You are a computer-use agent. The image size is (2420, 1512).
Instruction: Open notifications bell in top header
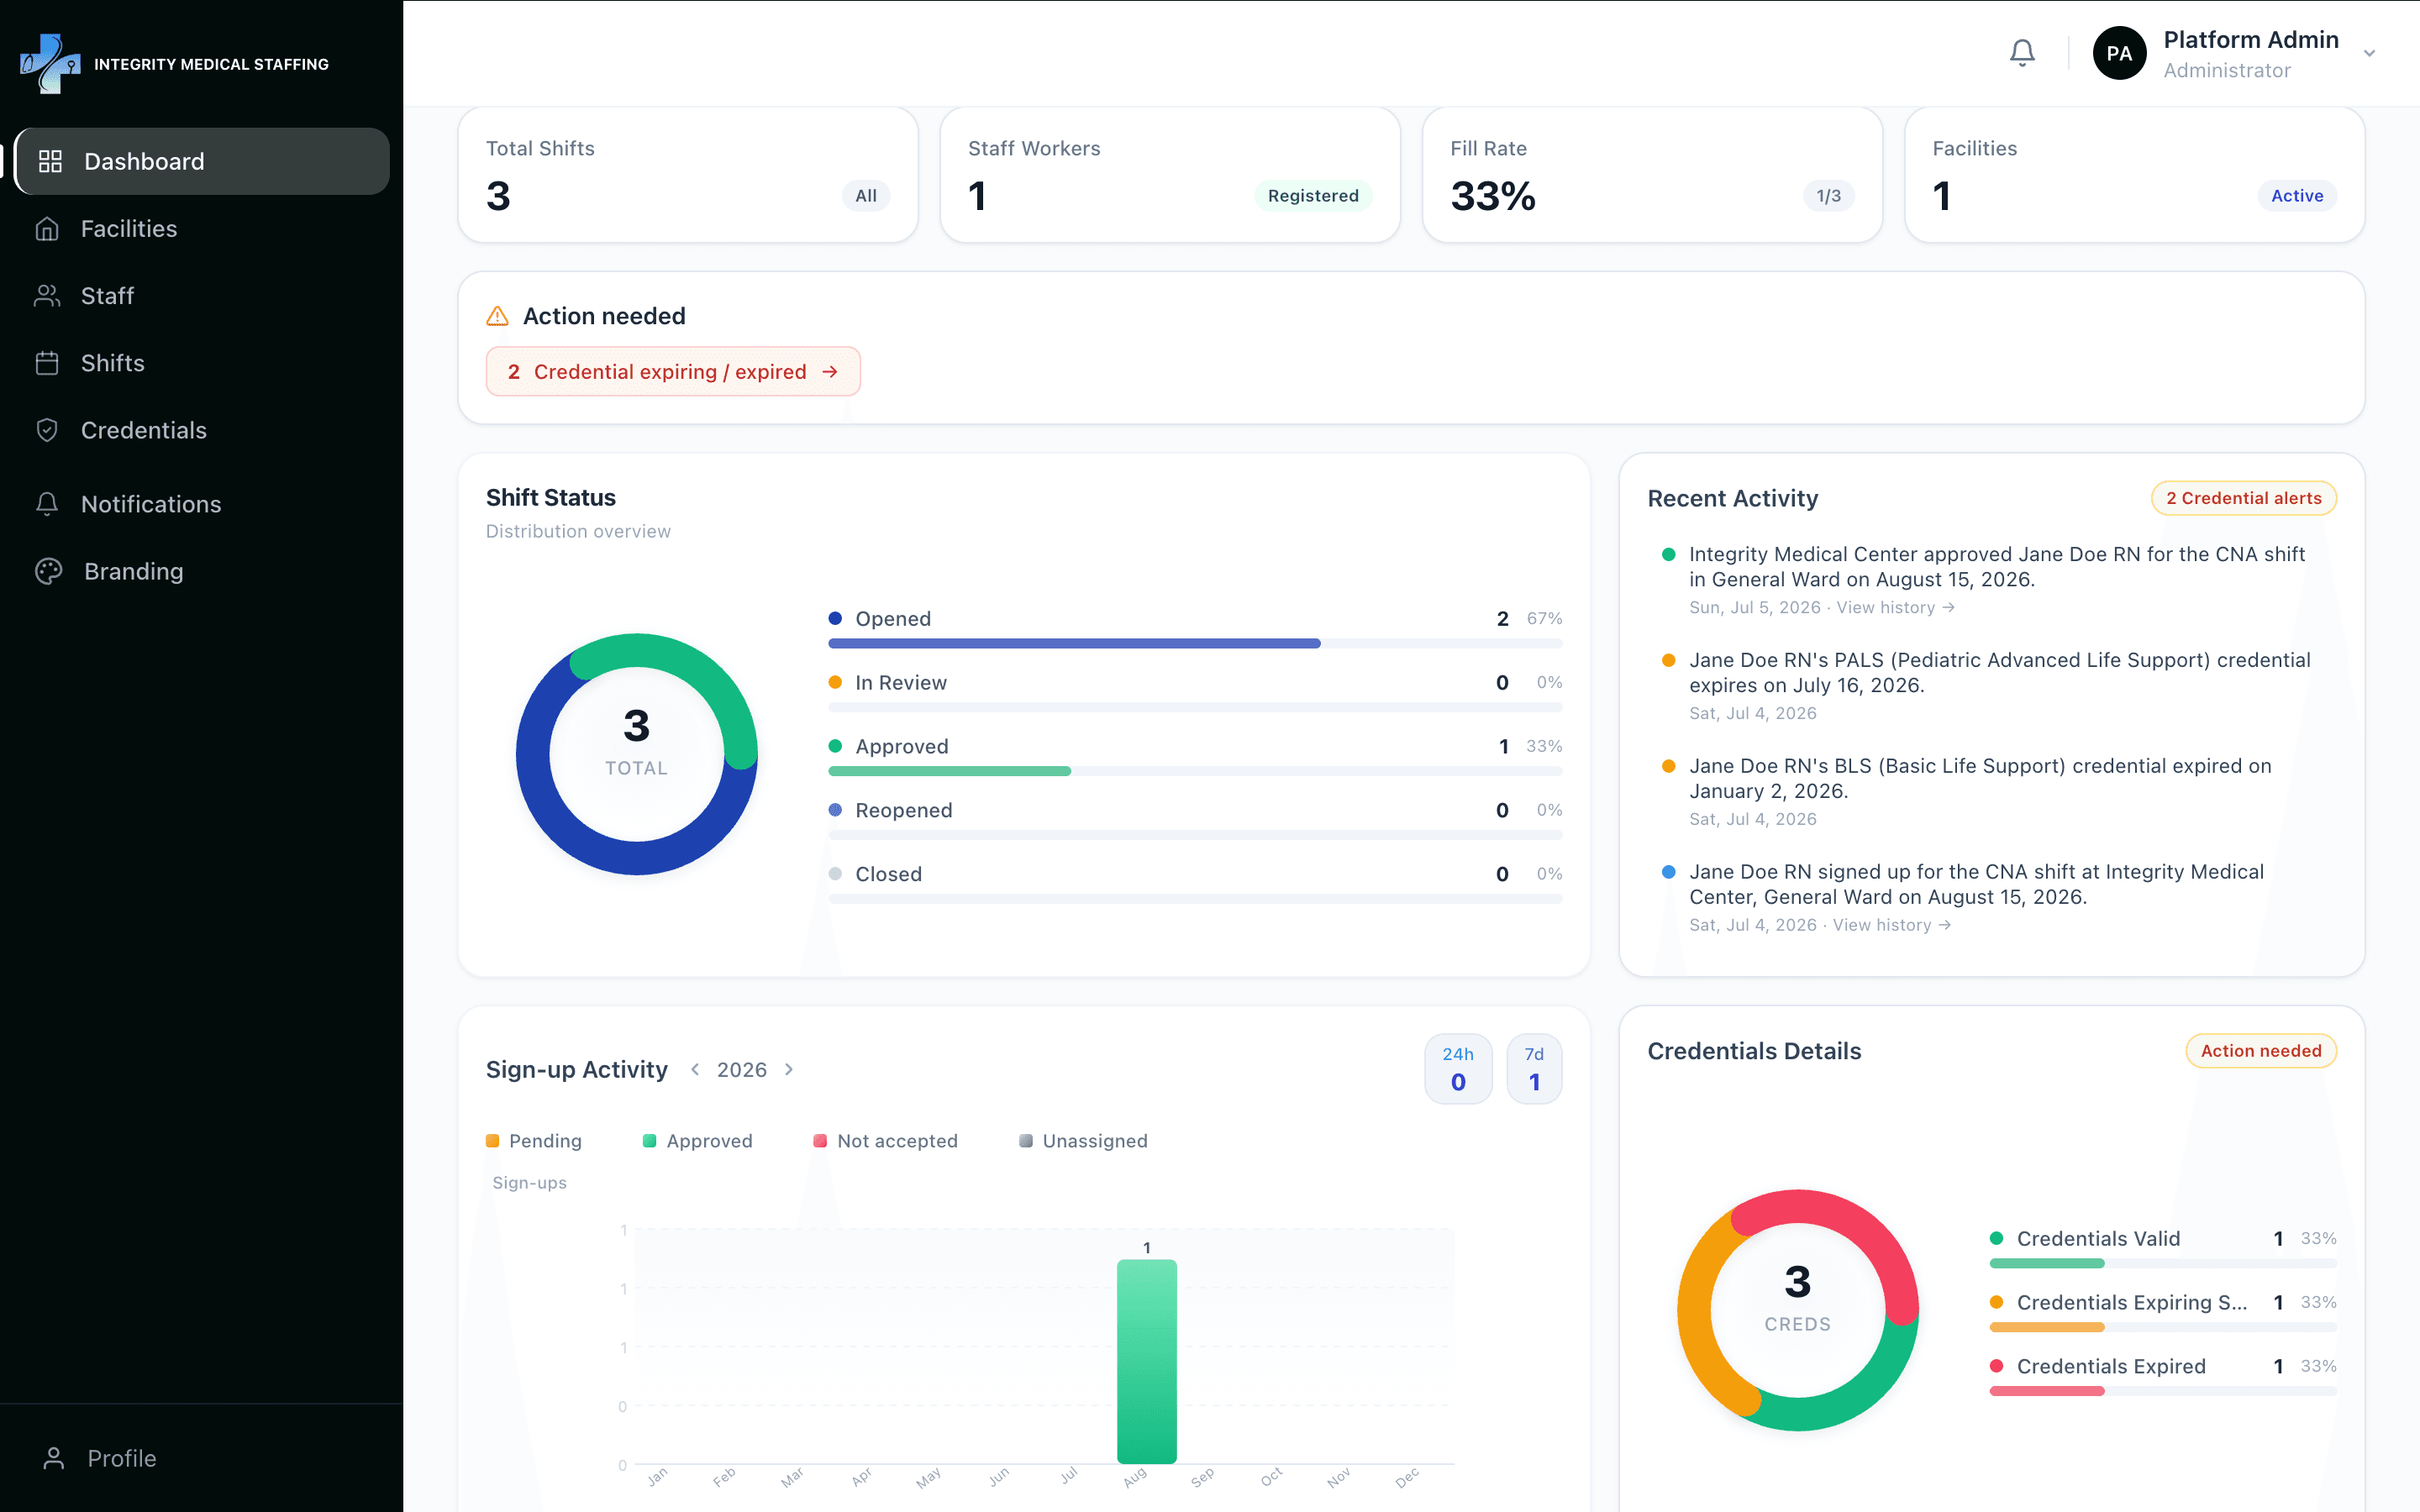click(2022, 53)
